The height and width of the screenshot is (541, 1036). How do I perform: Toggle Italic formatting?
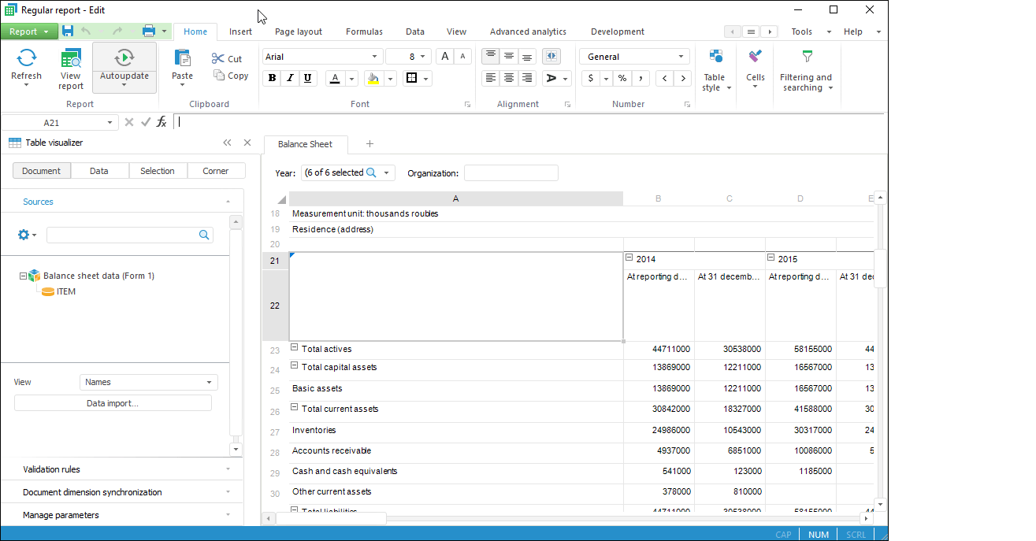(290, 78)
